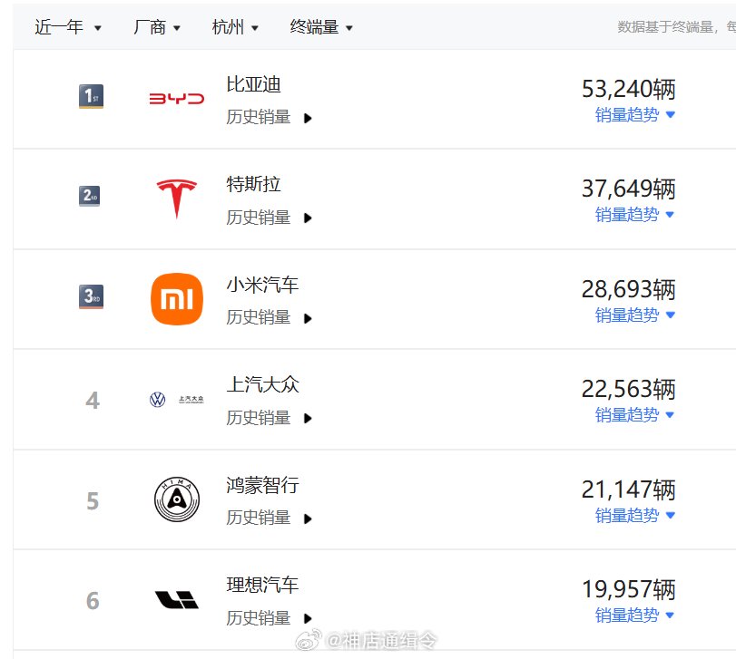This screenshot has height=659, width=736.
Task: Click the BYD brand logo
Action: coord(176,99)
